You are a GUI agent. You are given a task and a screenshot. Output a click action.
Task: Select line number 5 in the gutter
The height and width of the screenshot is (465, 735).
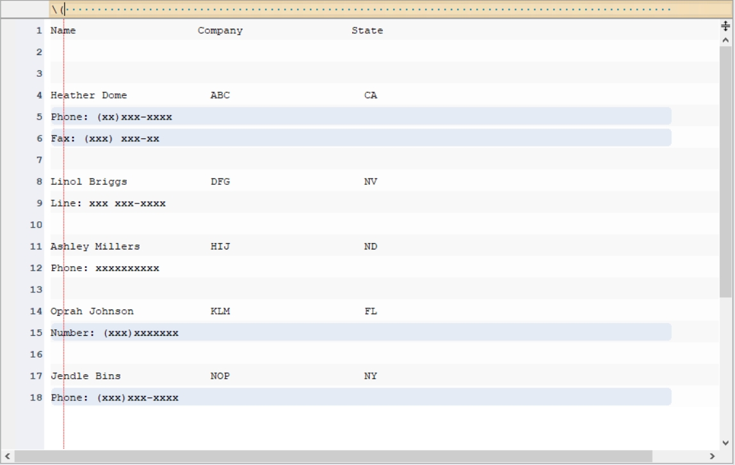tap(40, 116)
